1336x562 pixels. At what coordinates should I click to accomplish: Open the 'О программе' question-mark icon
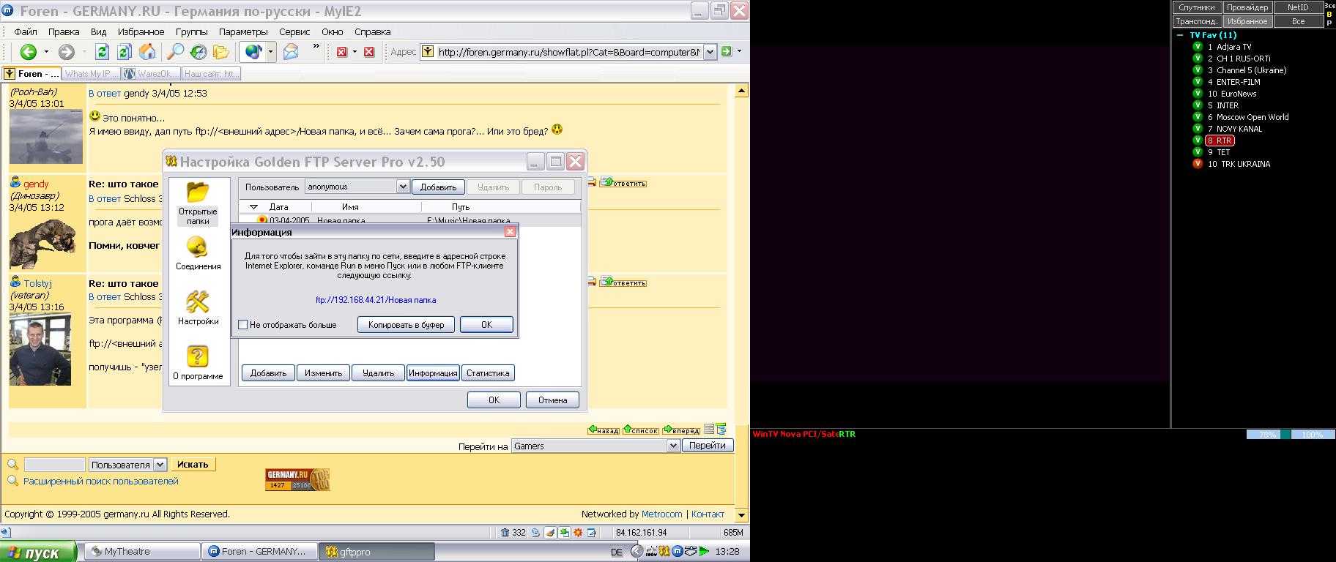[x=198, y=363]
